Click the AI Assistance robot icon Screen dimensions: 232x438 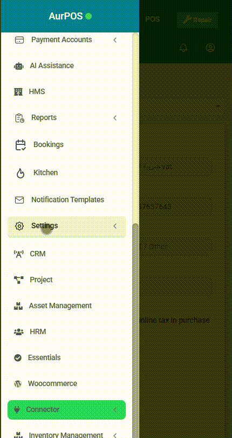(x=18, y=66)
